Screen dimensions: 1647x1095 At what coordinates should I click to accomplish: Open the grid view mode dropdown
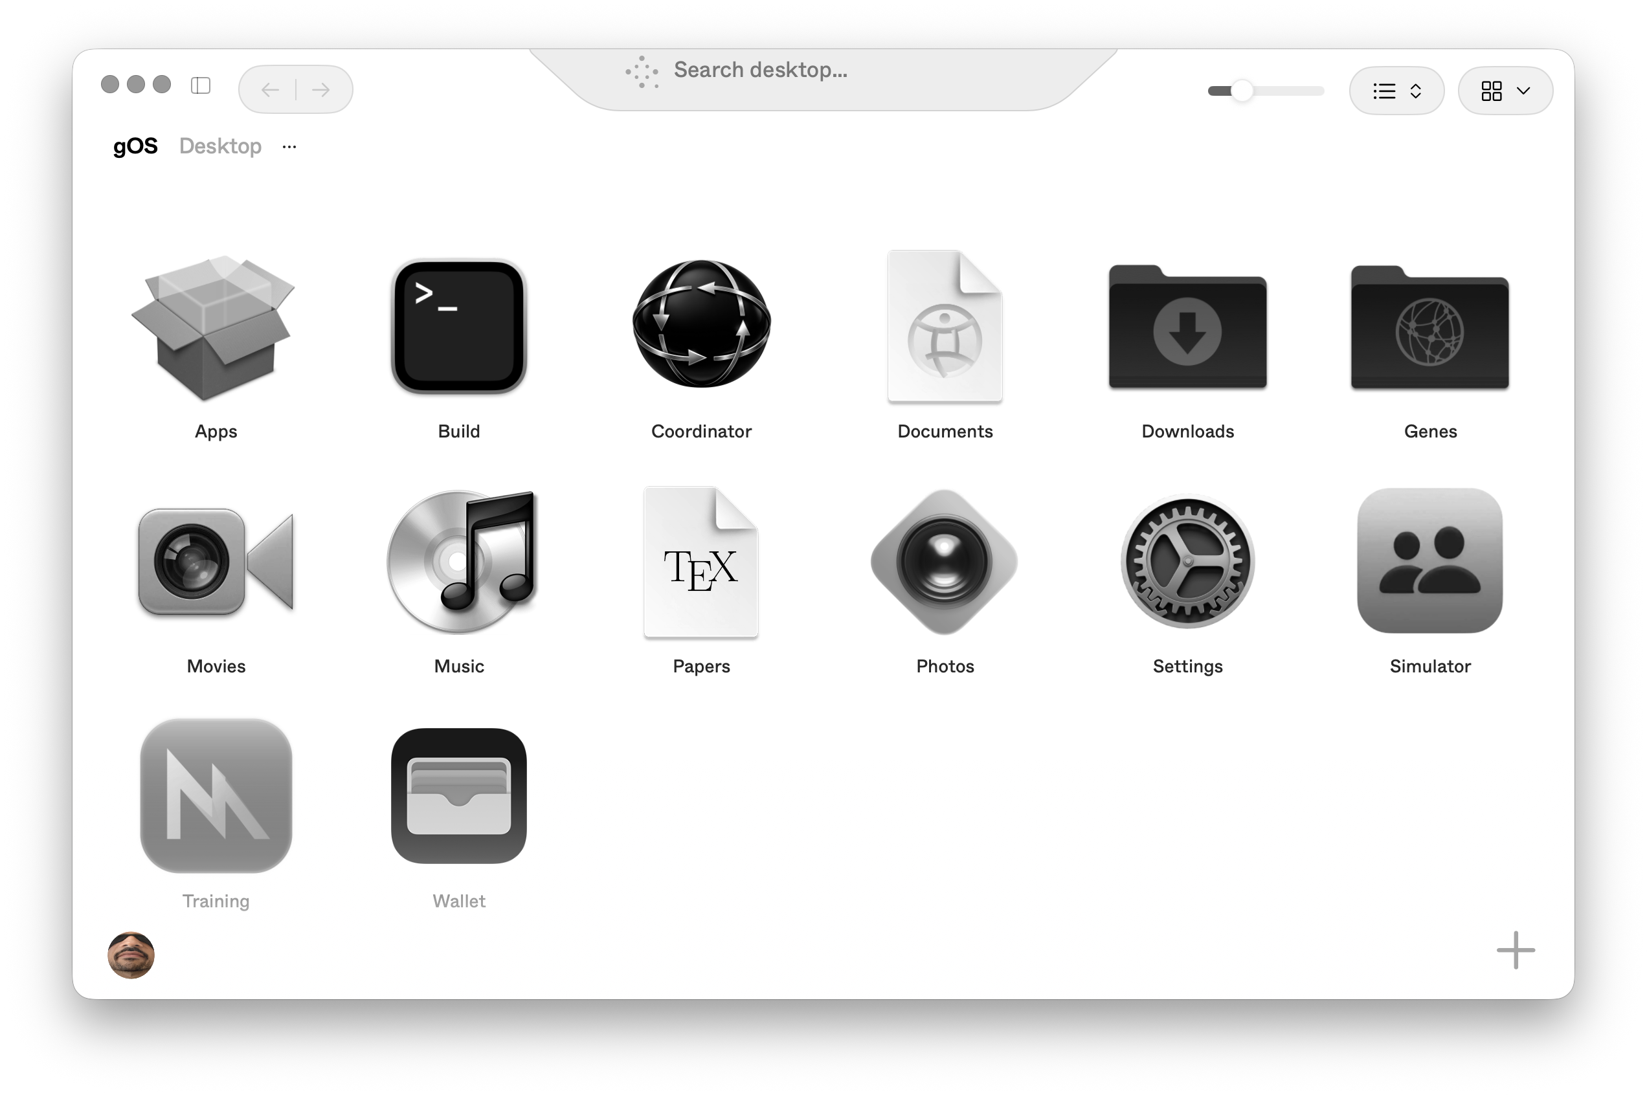(x=1505, y=91)
